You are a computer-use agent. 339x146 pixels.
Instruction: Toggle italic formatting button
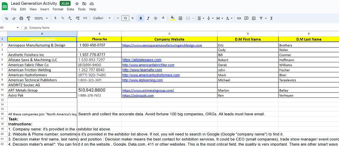(148, 18)
